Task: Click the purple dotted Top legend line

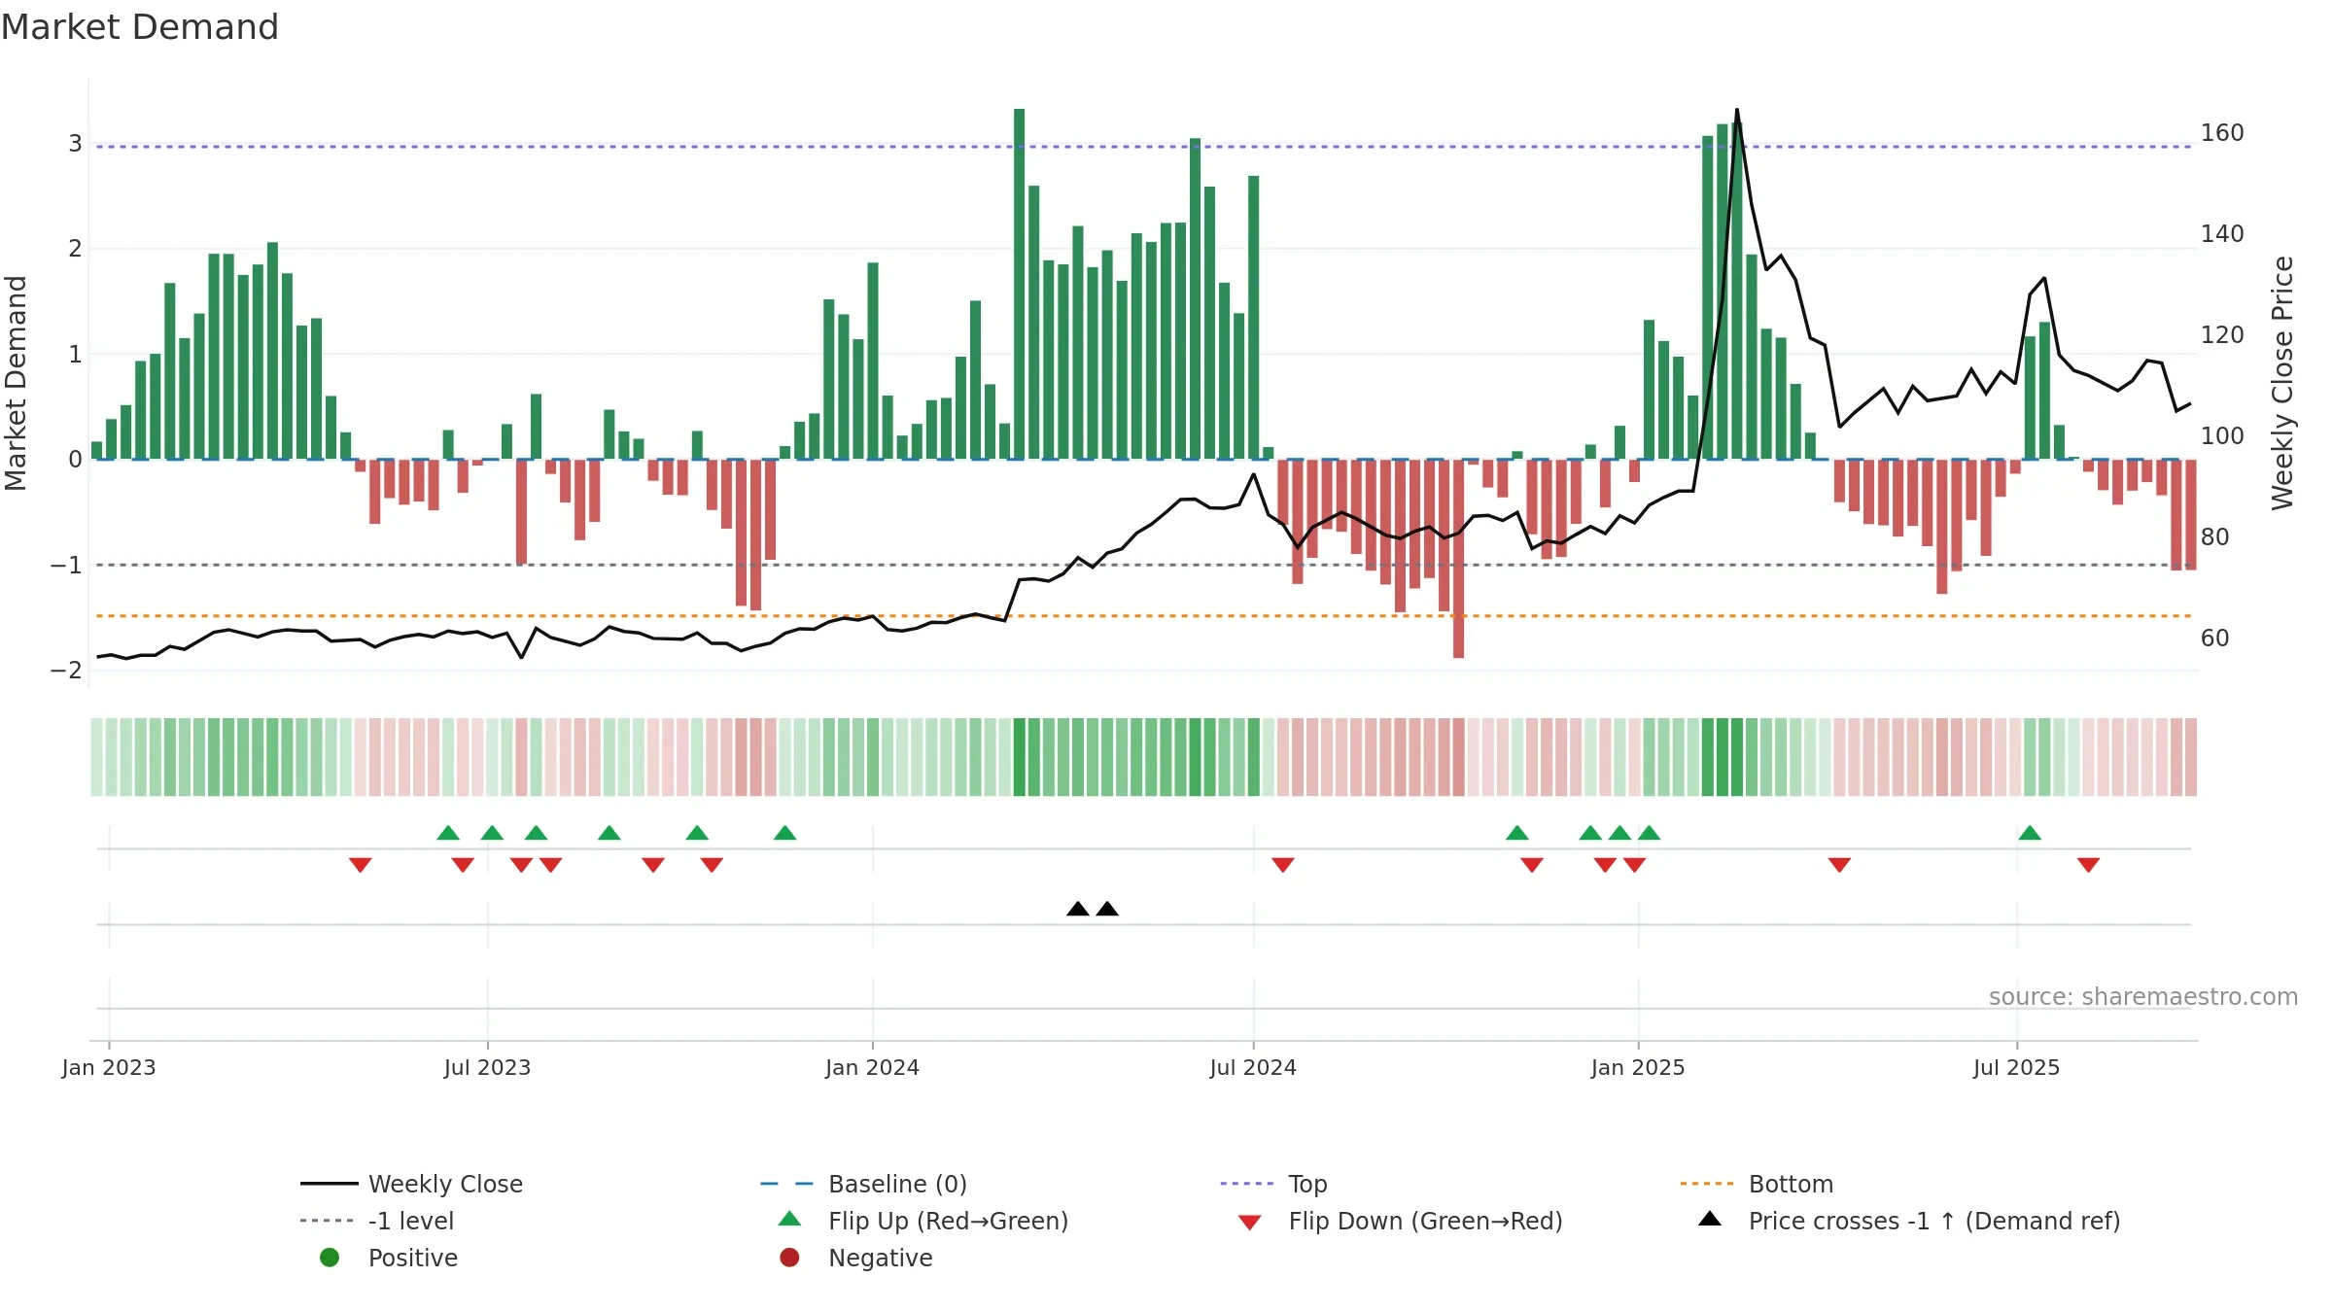Action: coord(1247,1184)
